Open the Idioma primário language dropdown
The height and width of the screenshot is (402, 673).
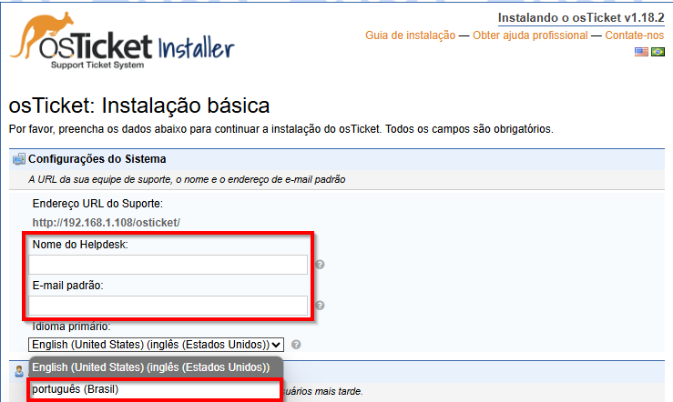point(157,345)
